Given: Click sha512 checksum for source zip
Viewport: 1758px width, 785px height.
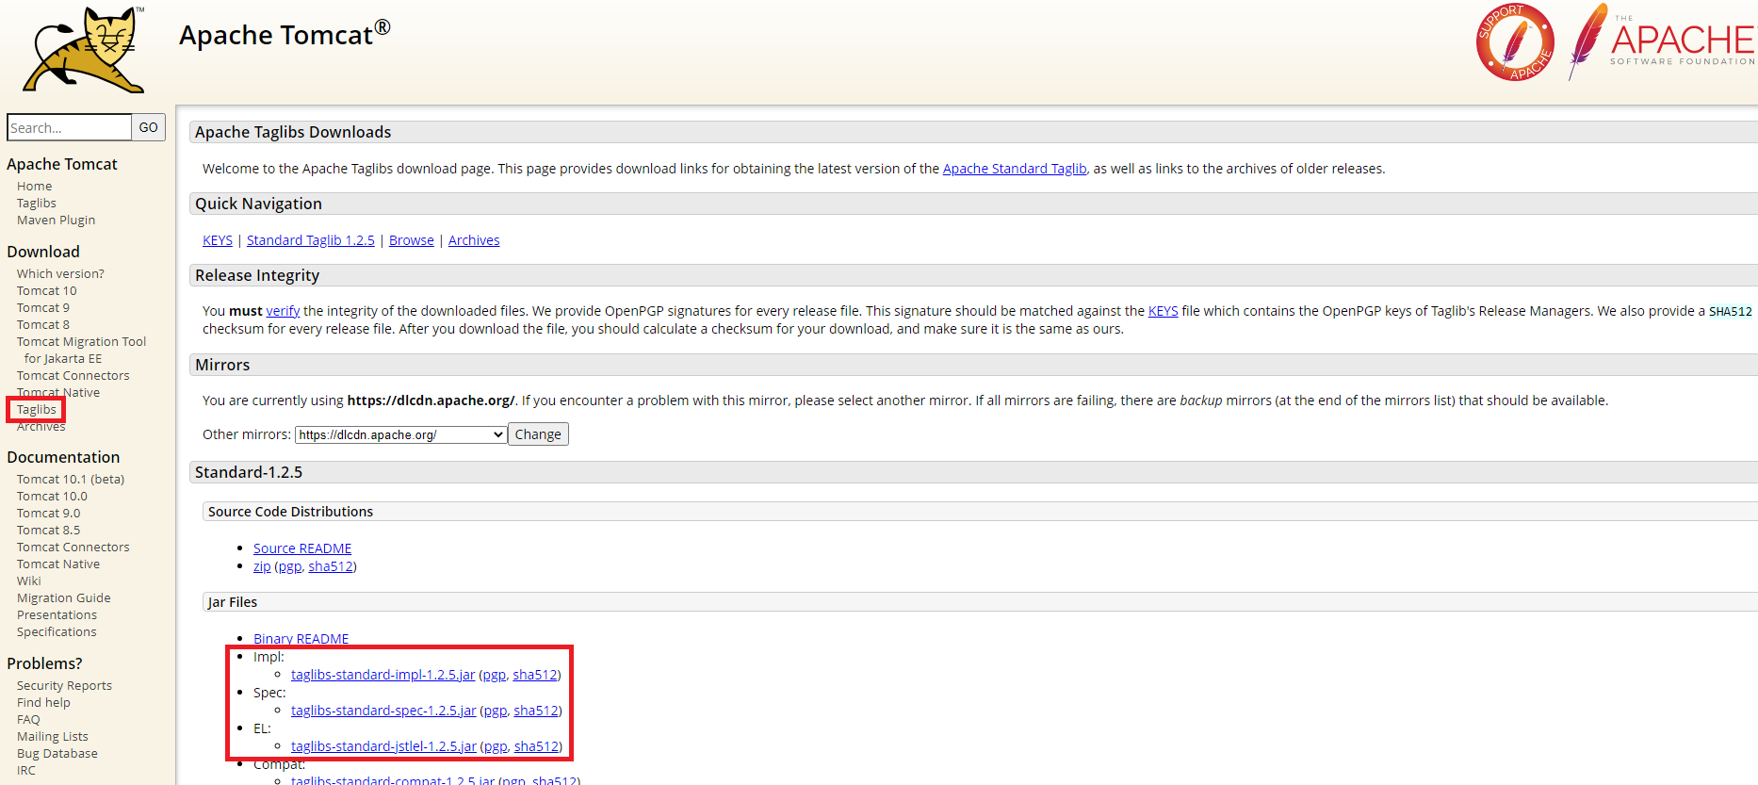Looking at the screenshot, I should [x=331, y=566].
